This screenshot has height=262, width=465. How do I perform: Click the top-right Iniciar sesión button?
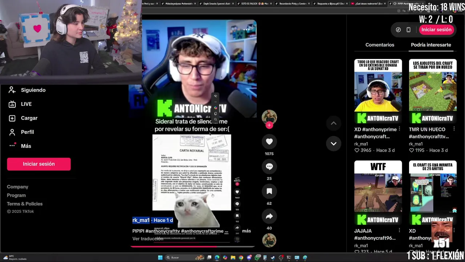(x=436, y=30)
